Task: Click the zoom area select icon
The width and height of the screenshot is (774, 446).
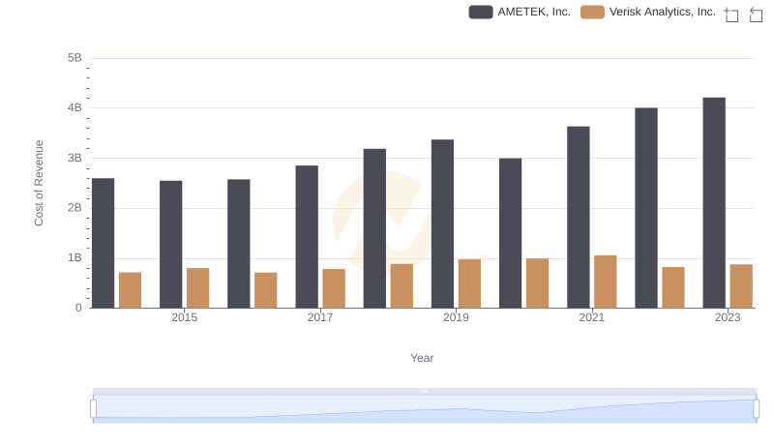Action: (731, 15)
